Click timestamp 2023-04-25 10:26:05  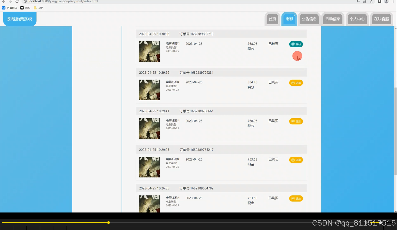(x=154, y=188)
